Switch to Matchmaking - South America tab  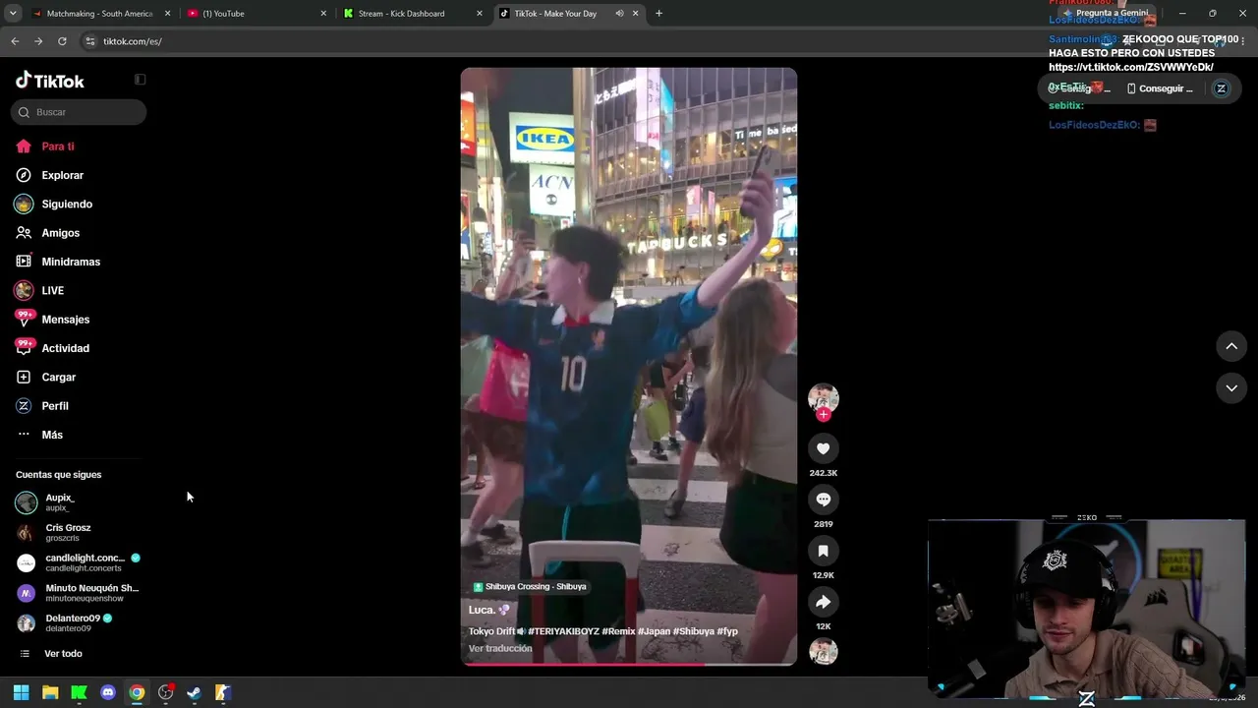tap(100, 14)
